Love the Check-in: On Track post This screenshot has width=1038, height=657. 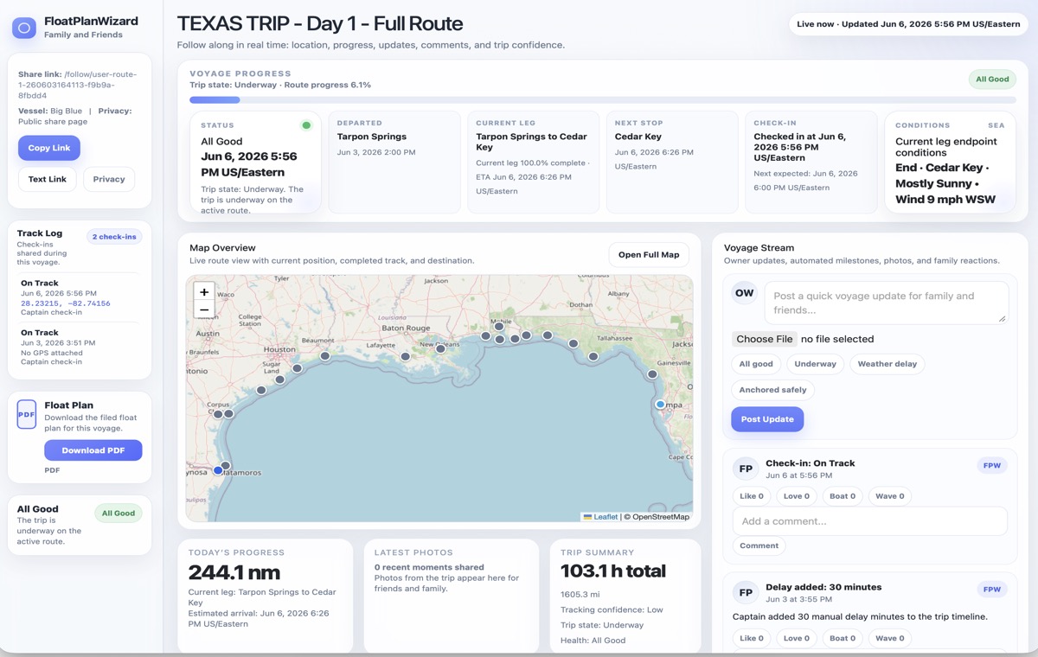coord(797,496)
